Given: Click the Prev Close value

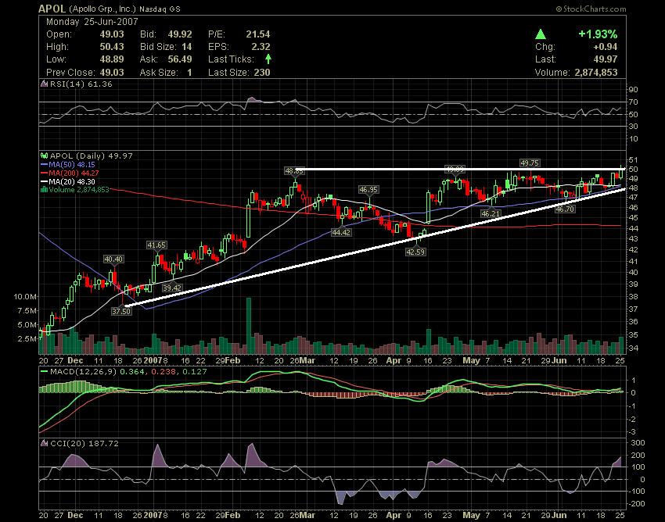Looking at the screenshot, I should coord(112,73).
